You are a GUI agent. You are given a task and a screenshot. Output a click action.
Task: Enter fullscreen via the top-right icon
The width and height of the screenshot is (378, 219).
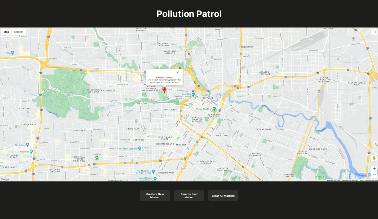[x=374, y=32]
